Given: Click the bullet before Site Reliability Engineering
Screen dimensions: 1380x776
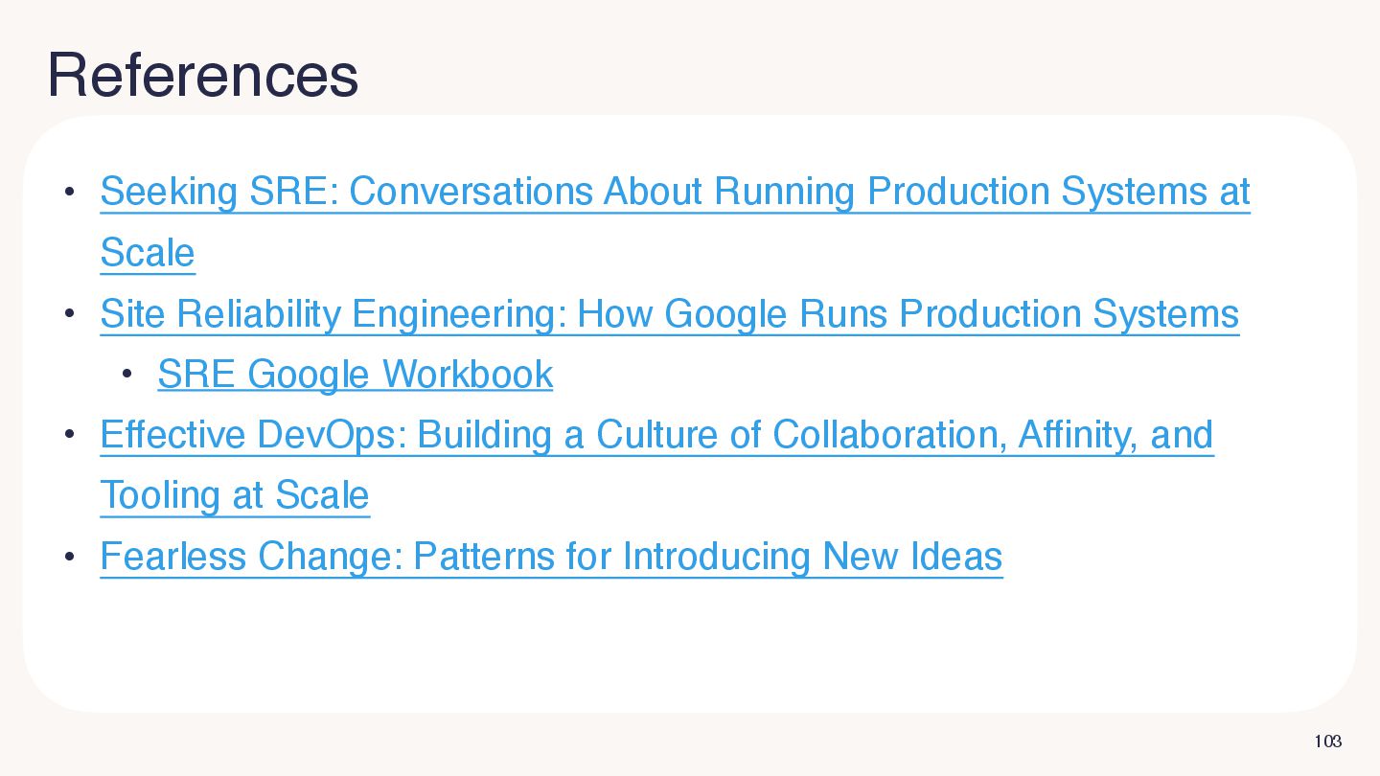Looking at the screenshot, I should coord(69,314).
